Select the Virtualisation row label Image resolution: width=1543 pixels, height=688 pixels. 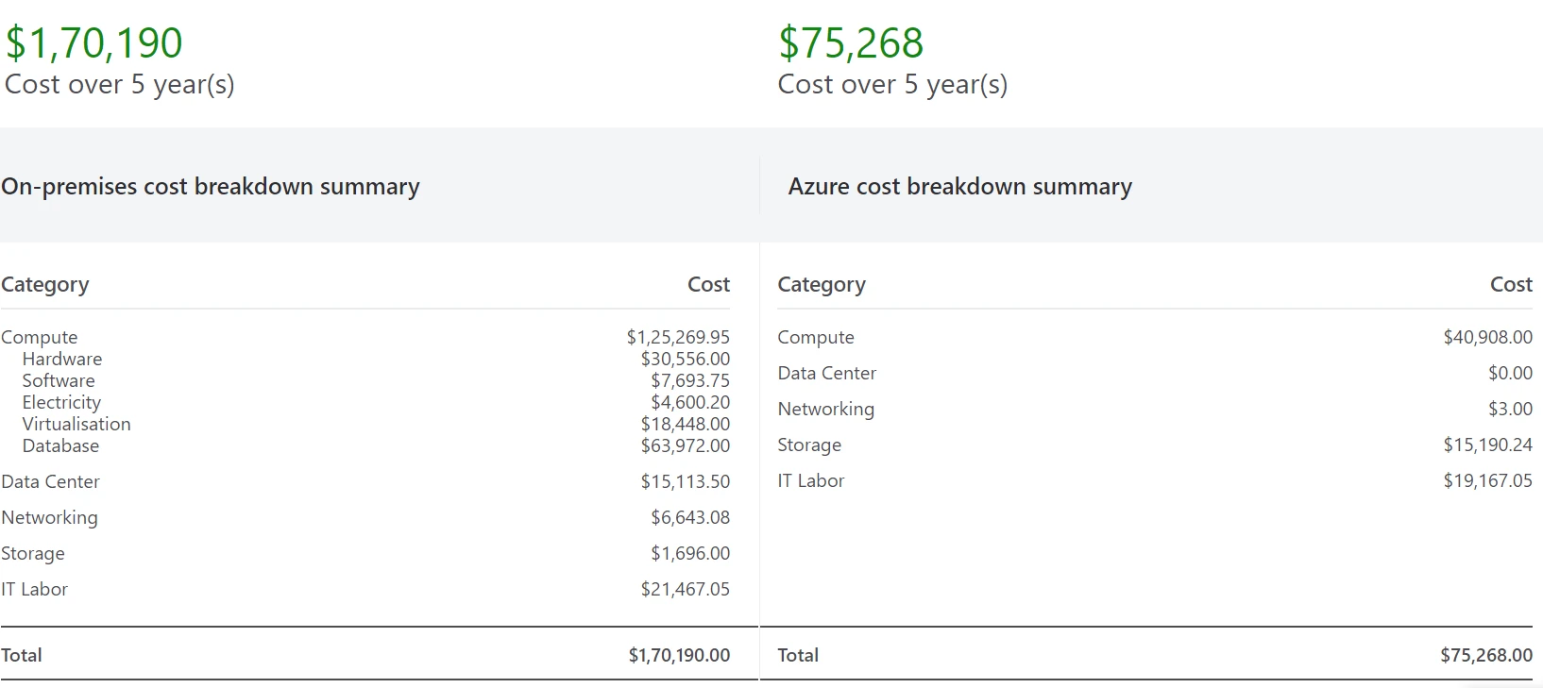point(76,424)
